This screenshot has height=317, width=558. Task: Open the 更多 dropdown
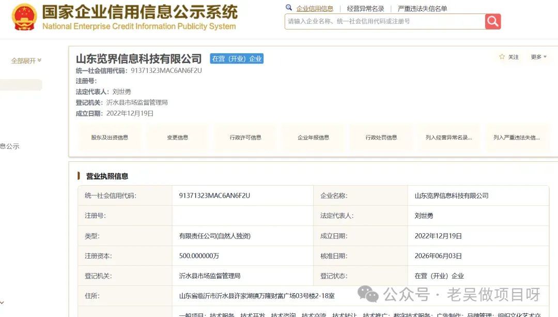coord(538,57)
